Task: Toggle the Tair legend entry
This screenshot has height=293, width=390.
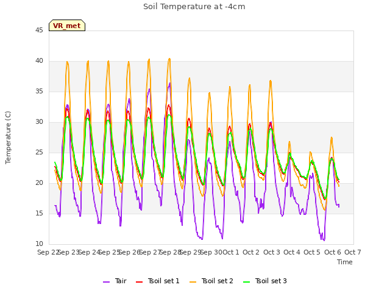Action: 115,281
